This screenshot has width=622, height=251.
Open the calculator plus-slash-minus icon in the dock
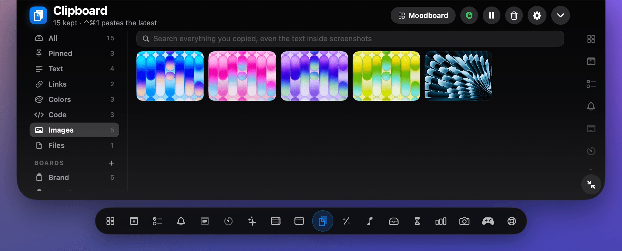(x=346, y=221)
